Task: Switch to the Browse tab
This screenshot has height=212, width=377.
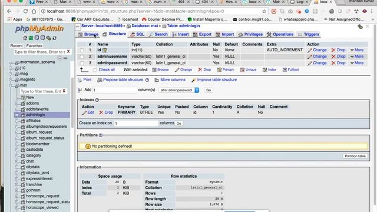Action: 88,34
